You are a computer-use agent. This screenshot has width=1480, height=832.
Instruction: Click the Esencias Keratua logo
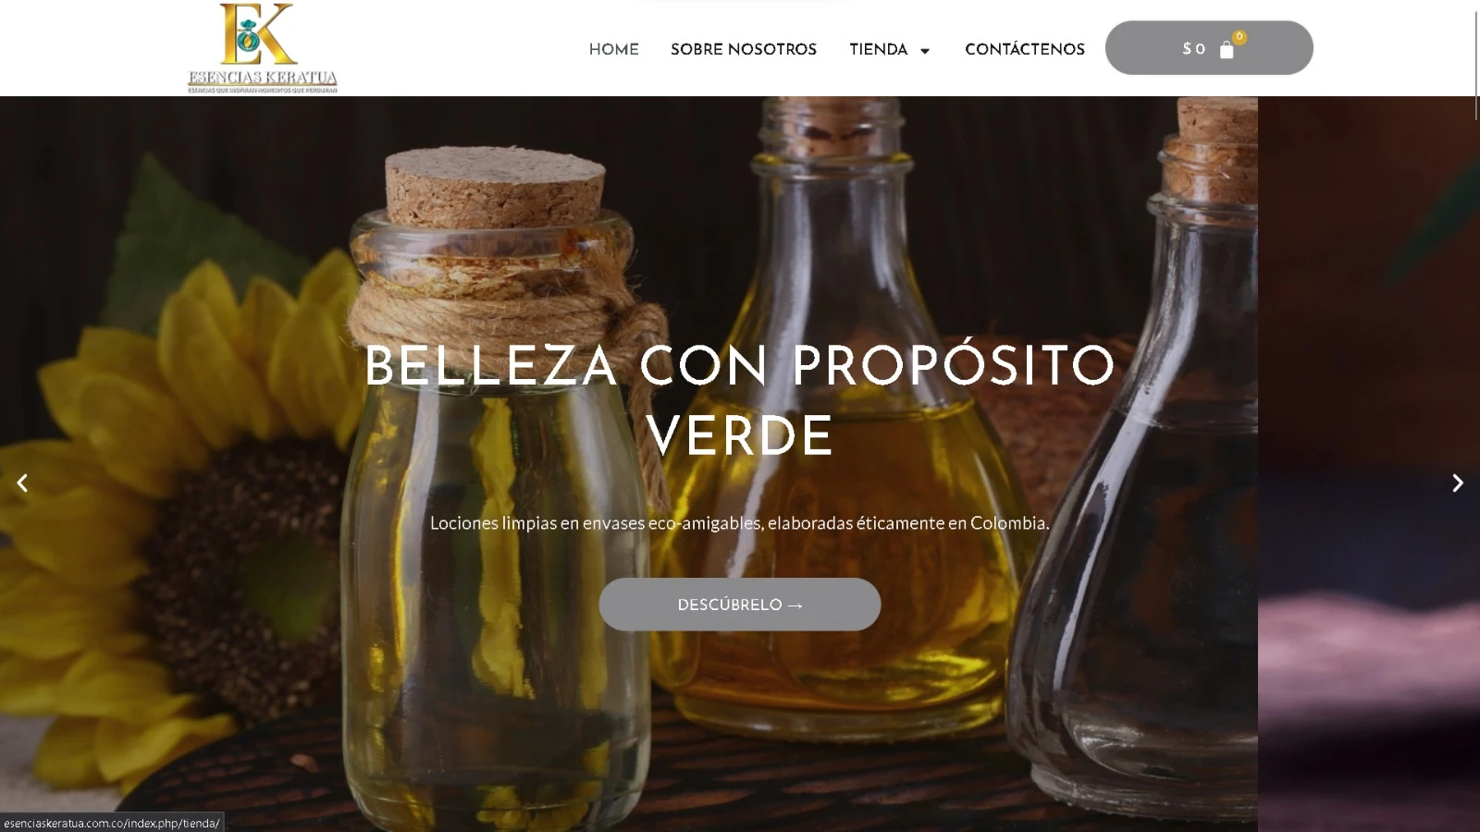click(262, 48)
